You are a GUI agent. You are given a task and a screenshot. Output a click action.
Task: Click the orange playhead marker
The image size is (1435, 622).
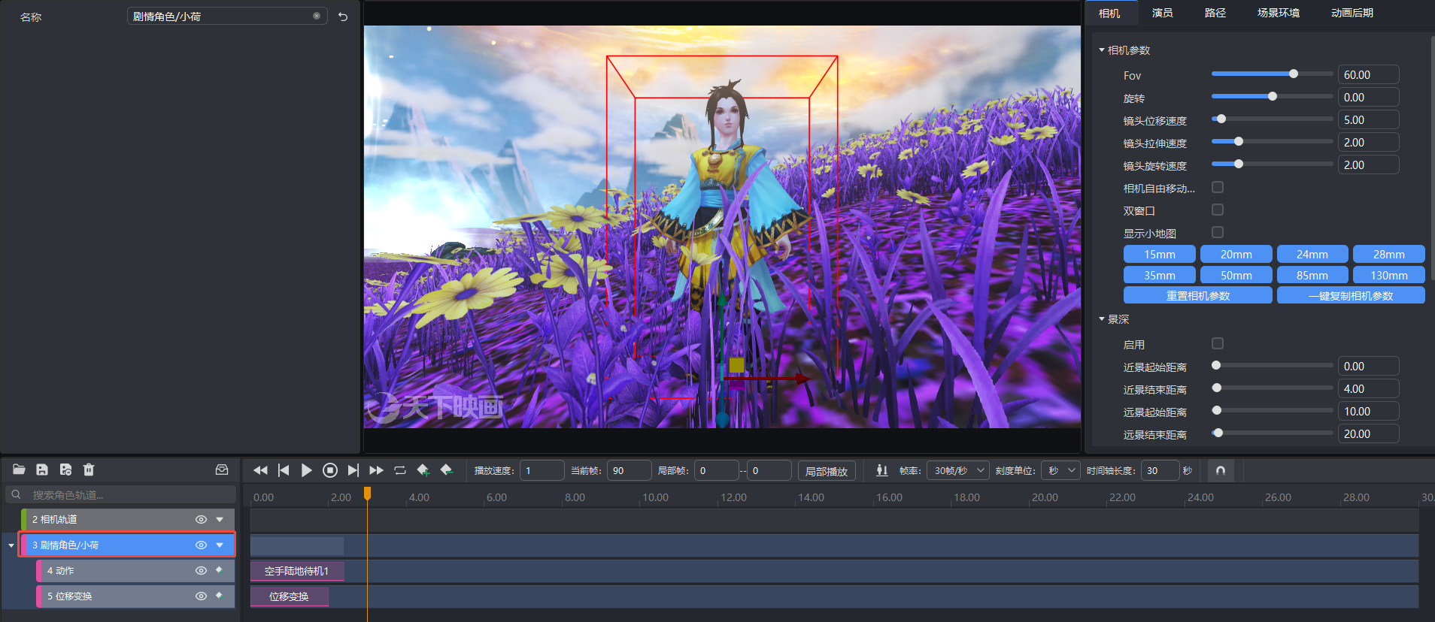[x=367, y=493]
